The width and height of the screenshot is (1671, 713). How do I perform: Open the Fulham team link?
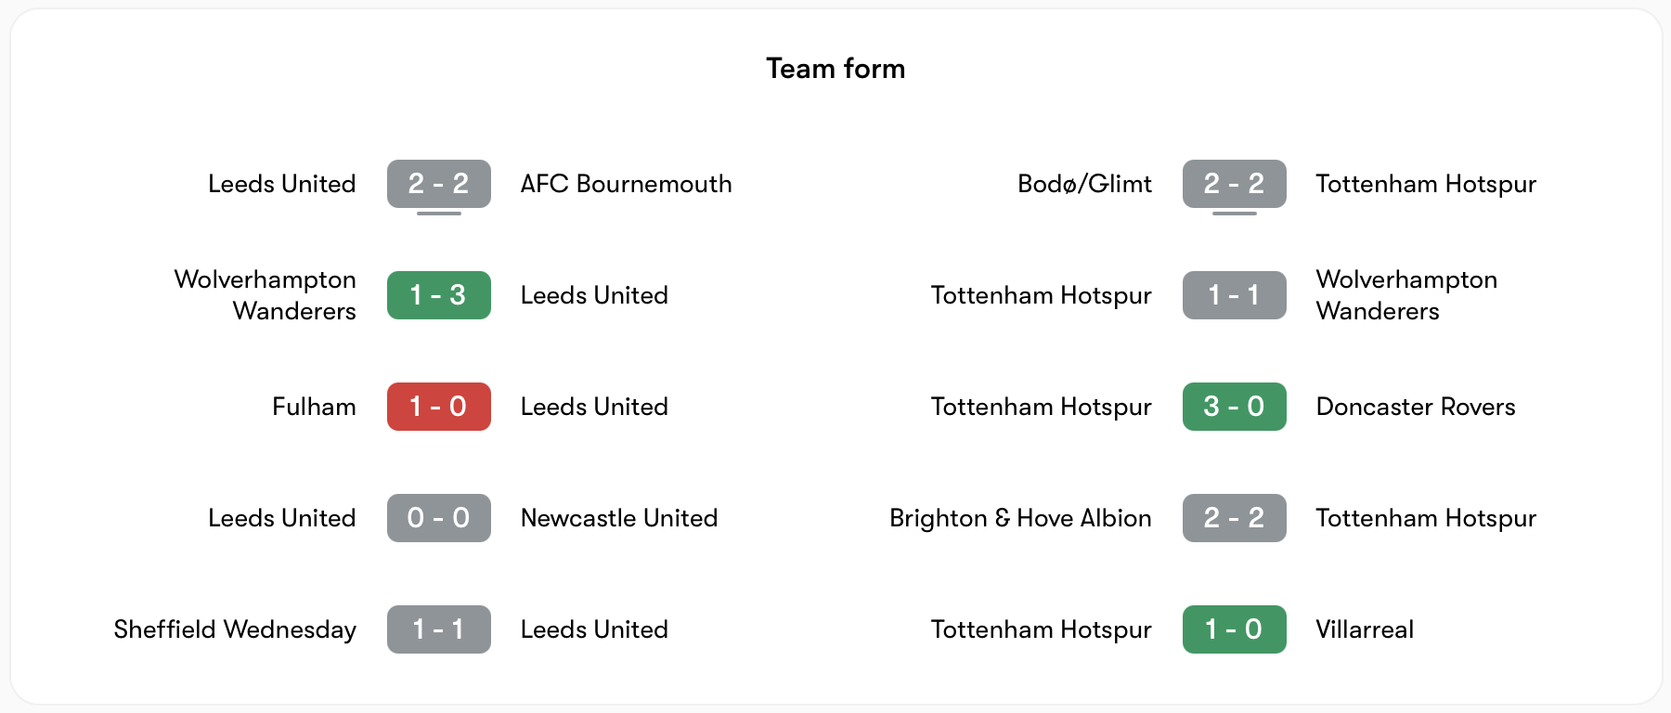314,407
